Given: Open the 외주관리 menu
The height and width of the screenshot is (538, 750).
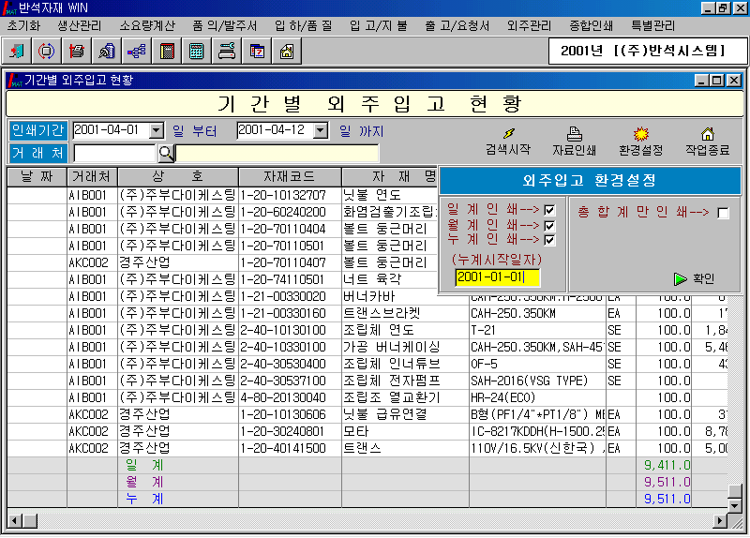Looking at the screenshot, I should pos(529,25).
